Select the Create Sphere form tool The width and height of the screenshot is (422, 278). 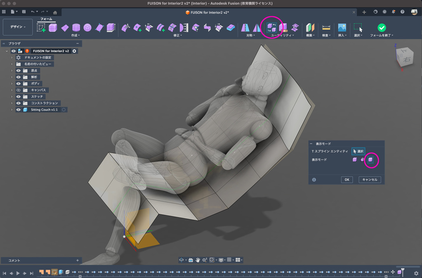[87, 28]
